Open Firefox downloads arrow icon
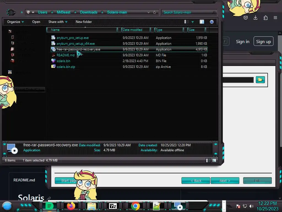Image resolution: width=282 pixels, height=212 pixels. click(x=255, y=18)
